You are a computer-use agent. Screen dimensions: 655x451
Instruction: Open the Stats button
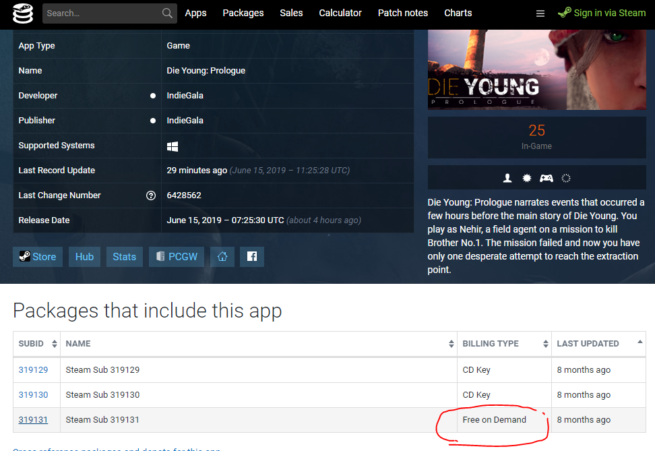(x=125, y=257)
